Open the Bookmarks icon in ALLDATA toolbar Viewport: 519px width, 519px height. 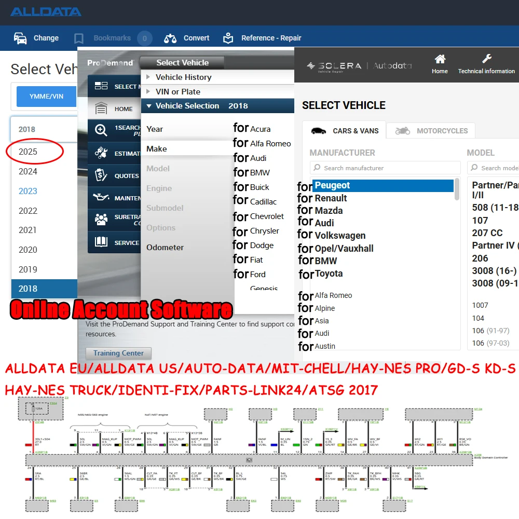tap(79, 38)
